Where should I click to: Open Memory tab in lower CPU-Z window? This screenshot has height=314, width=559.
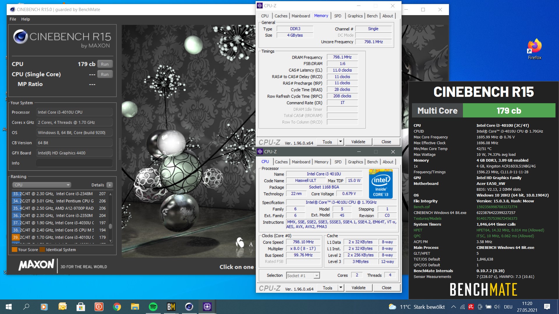pos(321,162)
